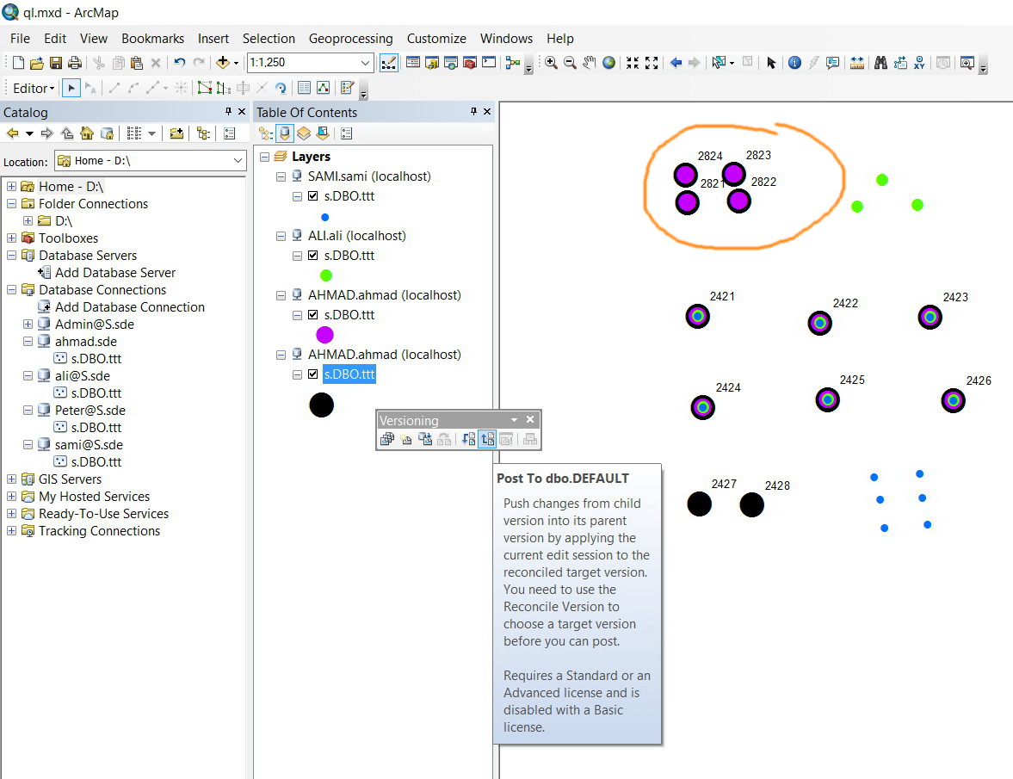Select the Measure ruler tool
The height and width of the screenshot is (779, 1013).
(x=857, y=63)
